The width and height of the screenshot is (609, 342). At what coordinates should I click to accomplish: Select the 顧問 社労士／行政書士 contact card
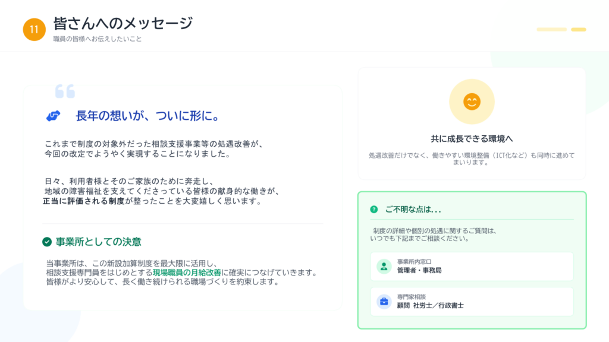472,302
